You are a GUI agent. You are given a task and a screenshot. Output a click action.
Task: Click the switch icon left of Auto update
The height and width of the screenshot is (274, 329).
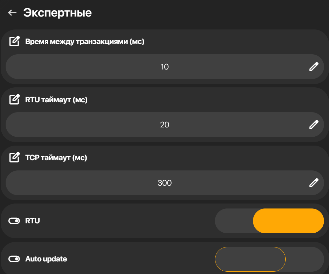(14, 259)
